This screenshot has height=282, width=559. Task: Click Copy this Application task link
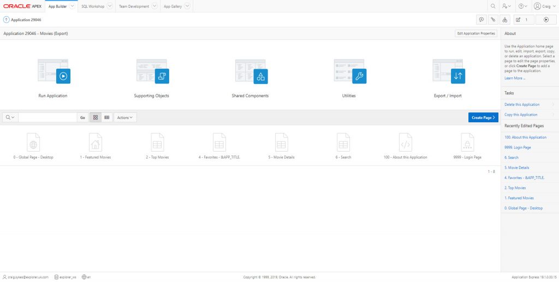tap(521, 115)
